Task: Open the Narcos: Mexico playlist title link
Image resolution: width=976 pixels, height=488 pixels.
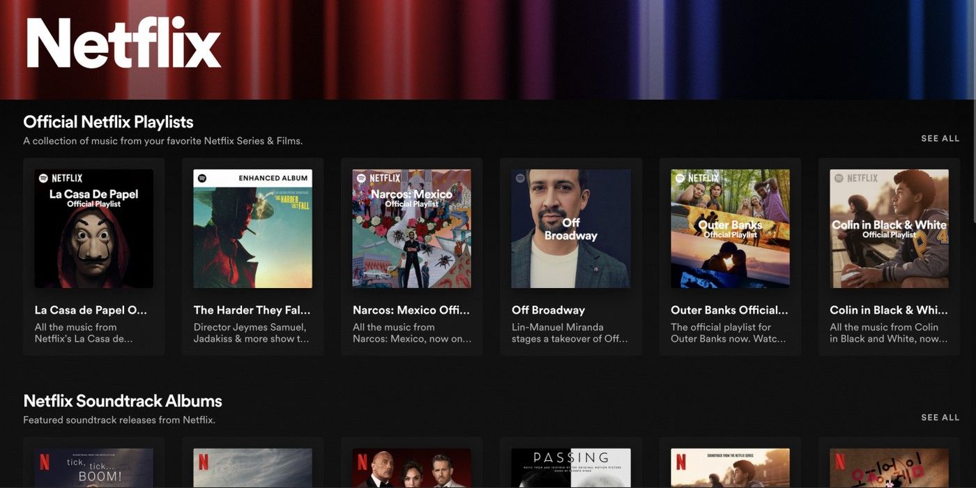Action: pos(411,310)
